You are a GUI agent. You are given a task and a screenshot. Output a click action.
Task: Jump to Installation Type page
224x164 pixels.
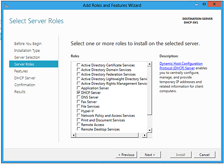coord(27,50)
